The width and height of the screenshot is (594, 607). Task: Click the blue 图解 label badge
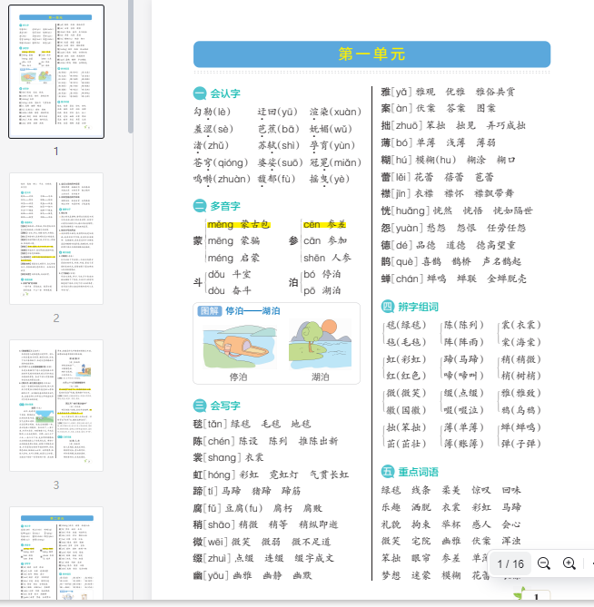(211, 311)
